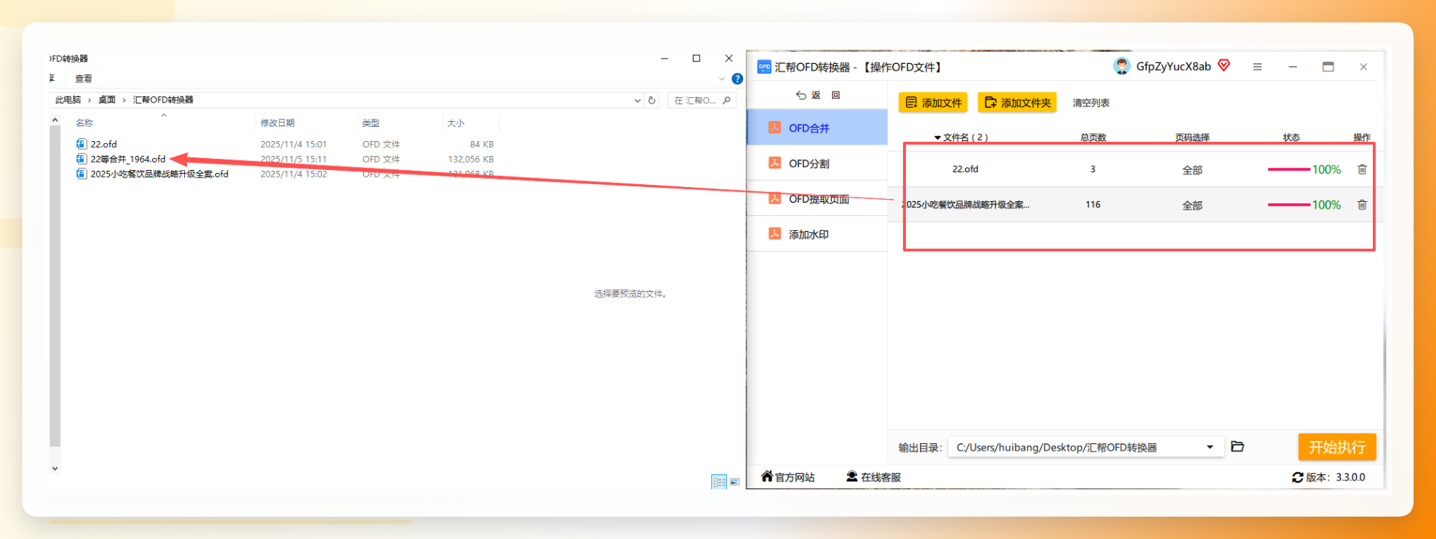
Task: Click the version refresh icon
Action: [x=1297, y=477]
